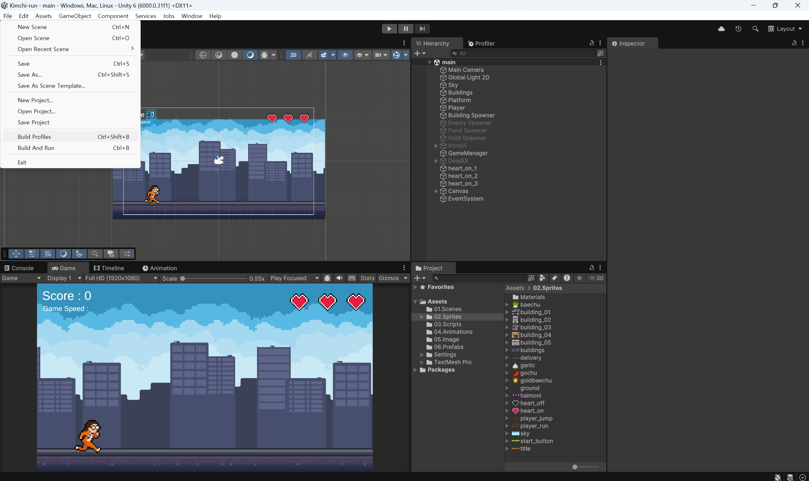
Task: Mute audio in Game view
Action: [339, 278]
